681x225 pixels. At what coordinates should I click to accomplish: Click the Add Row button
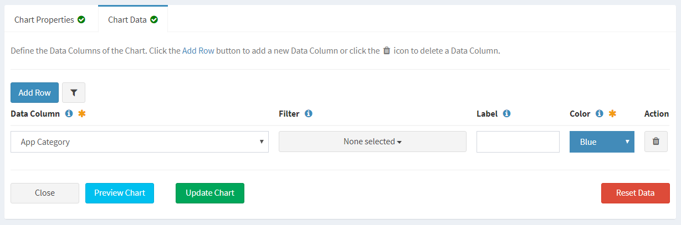coord(34,93)
